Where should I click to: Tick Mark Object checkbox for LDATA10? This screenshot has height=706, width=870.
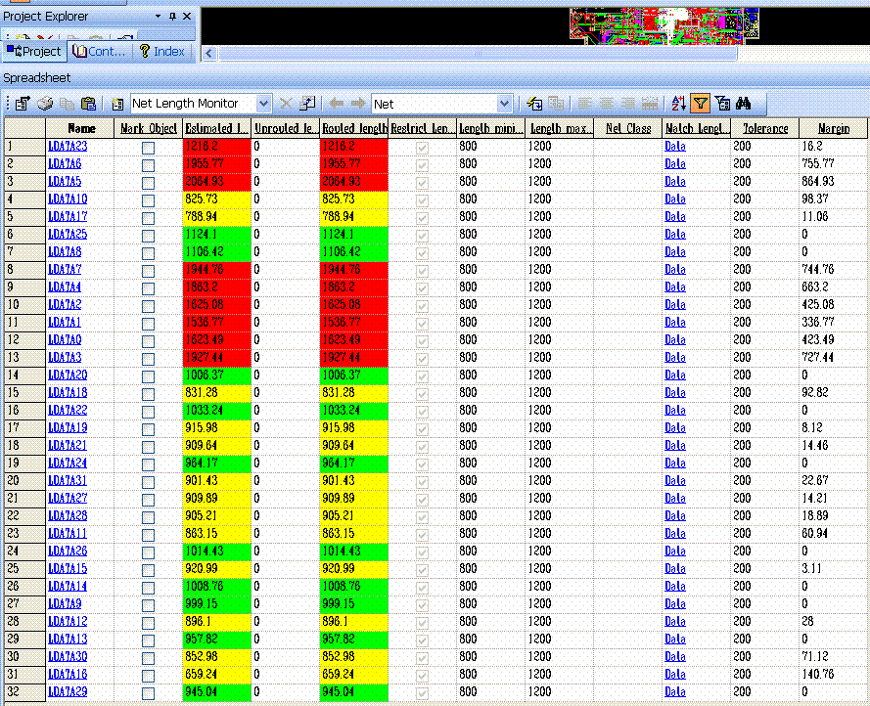148,199
